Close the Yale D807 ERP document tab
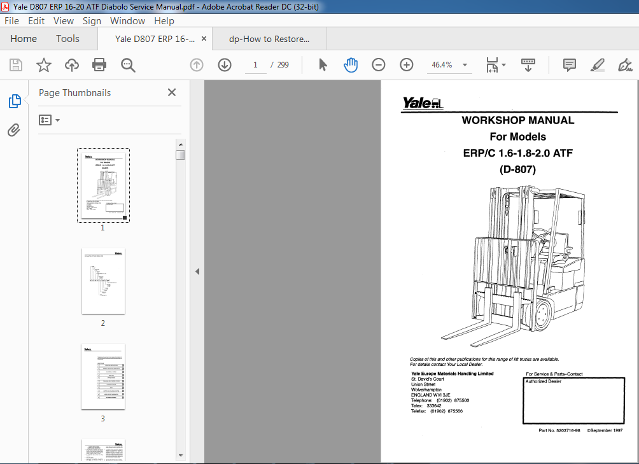This screenshot has width=639, height=464. click(x=204, y=39)
